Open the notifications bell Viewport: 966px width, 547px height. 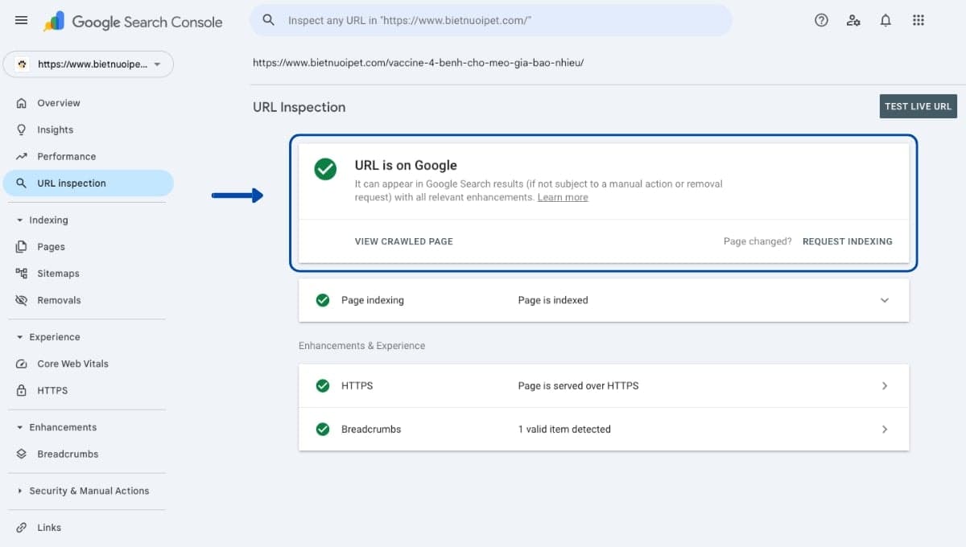pyautogui.click(x=885, y=21)
